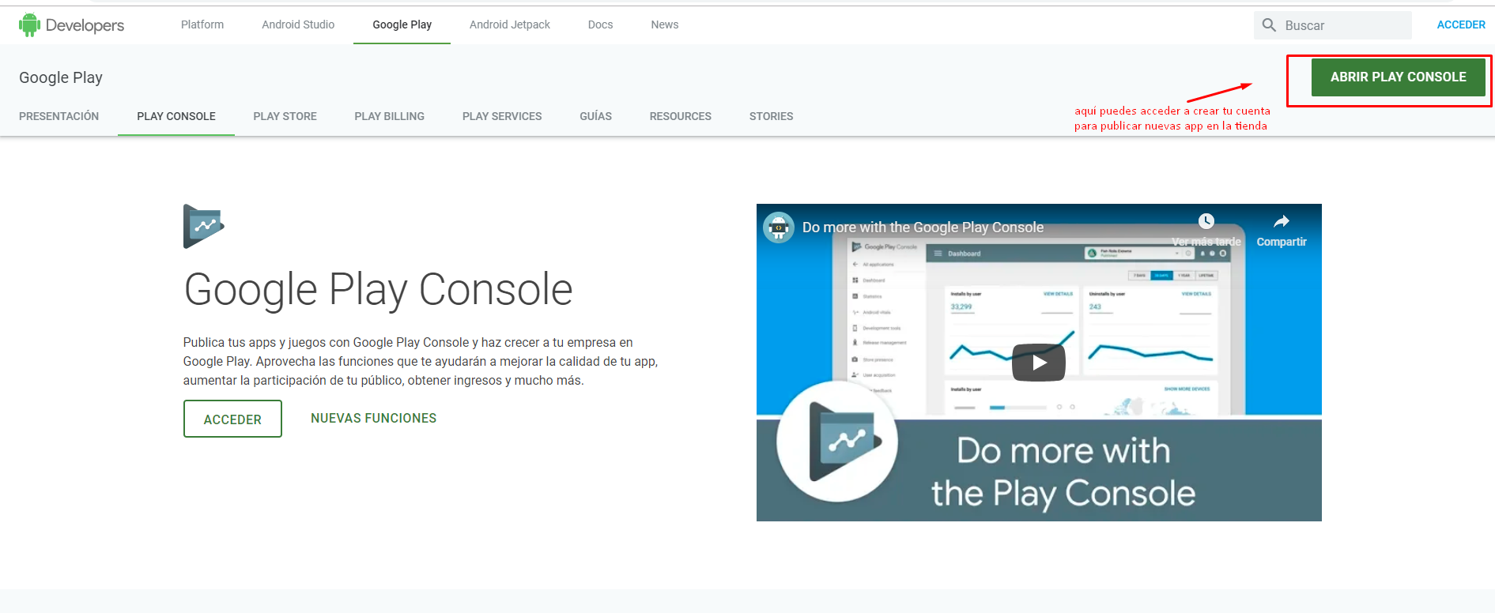This screenshot has height=613, width=1495.
Task: Open the Platform menu item
Action: [202, 24]
